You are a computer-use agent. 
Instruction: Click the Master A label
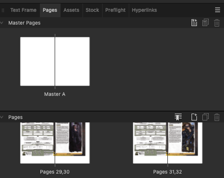coord(55,94)
